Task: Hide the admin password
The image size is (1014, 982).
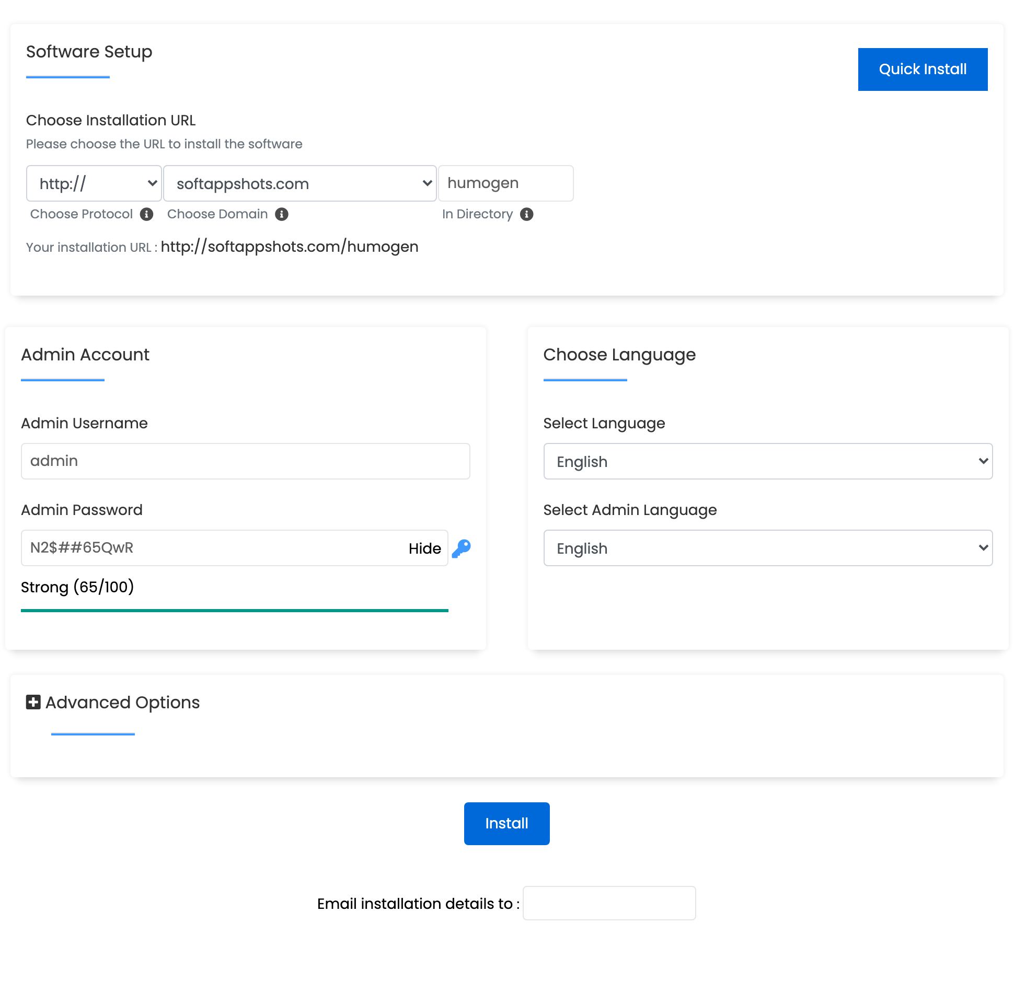Action: point(424,548)
